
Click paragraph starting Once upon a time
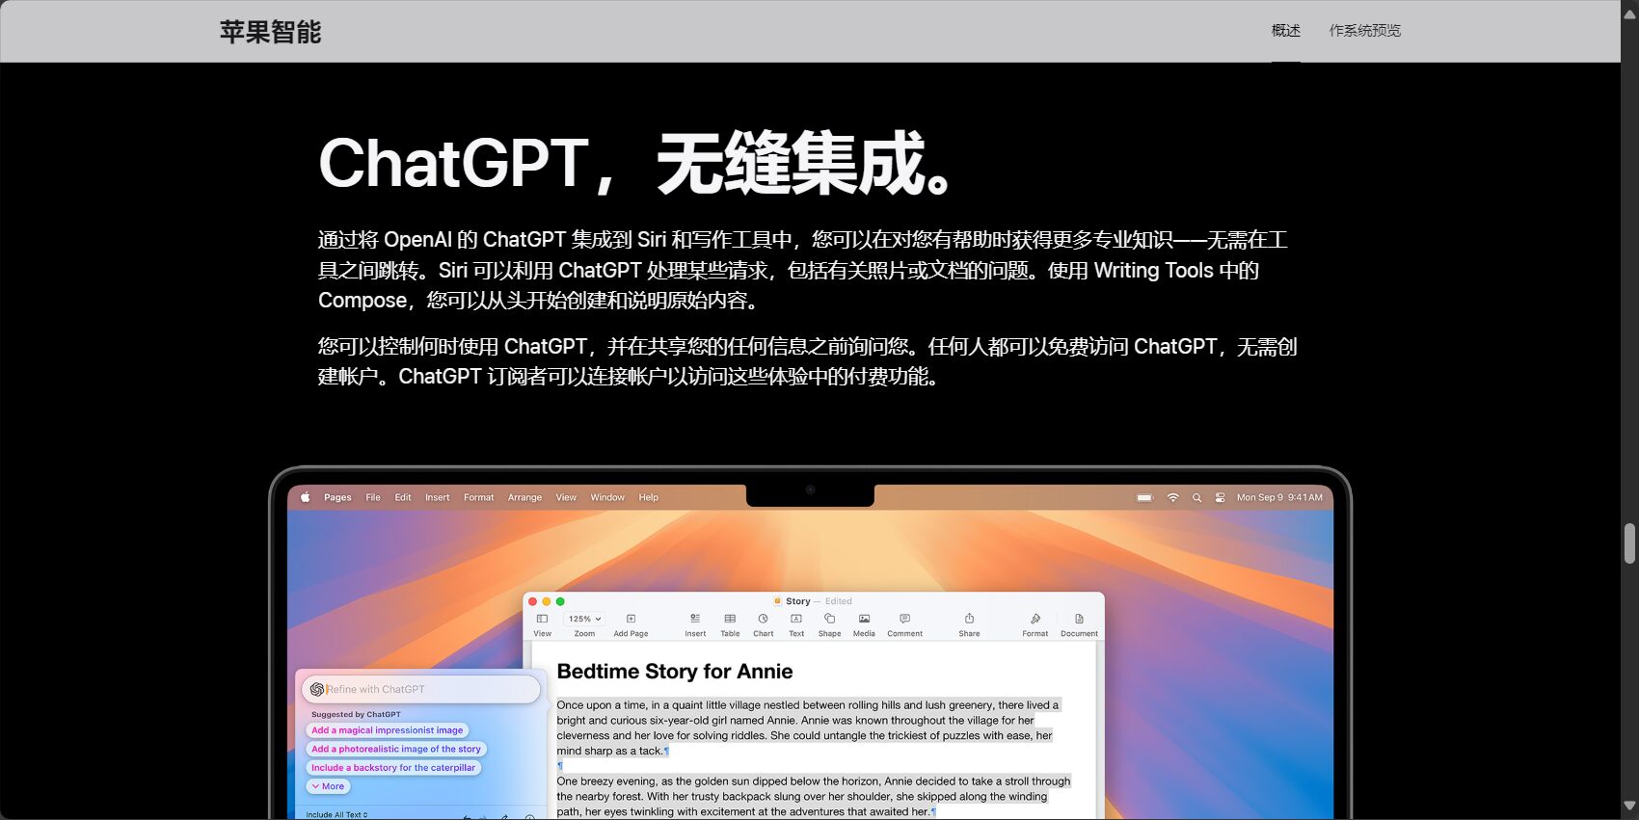click(808, 727)
